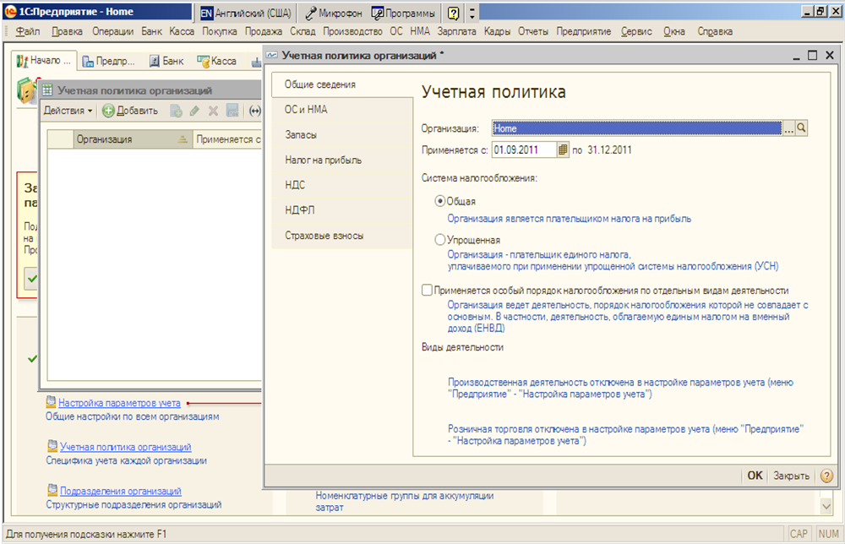The image size is (845, 544).
Task: Click the interval settings (↔) icon
Action: (255, 111)
